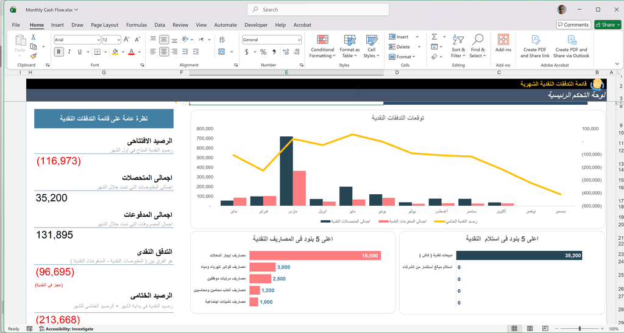Apply the yellow fill color
This screenshot has width=624, height=333.
click(x=115, y=52)
